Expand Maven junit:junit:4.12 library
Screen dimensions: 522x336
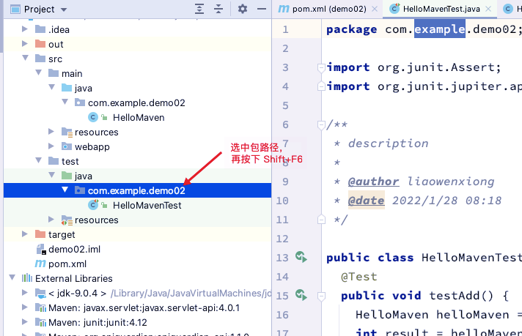[25, 321]
